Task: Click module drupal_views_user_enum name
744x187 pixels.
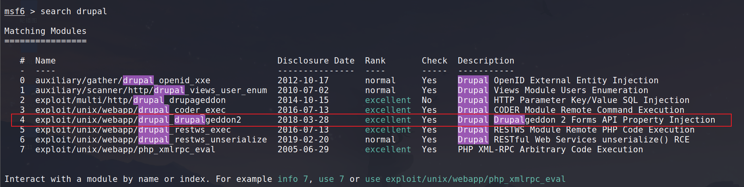Action: 151,90
